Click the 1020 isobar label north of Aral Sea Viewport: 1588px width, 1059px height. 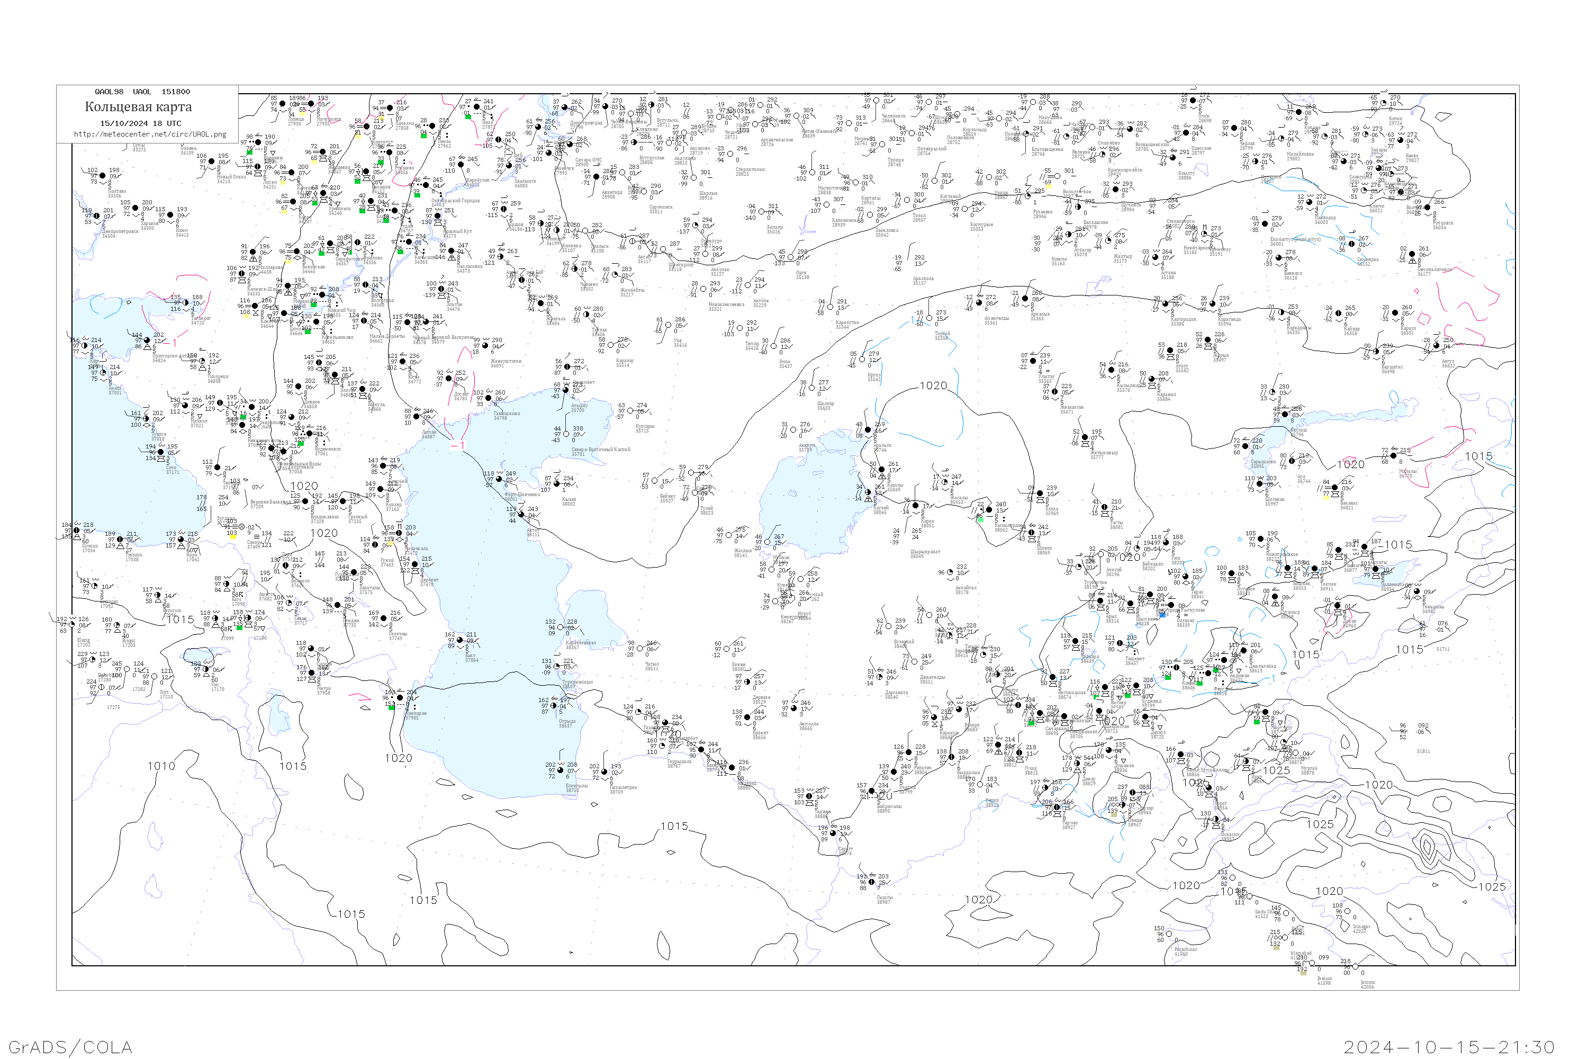pyautogui.click(x=933, y=385)
